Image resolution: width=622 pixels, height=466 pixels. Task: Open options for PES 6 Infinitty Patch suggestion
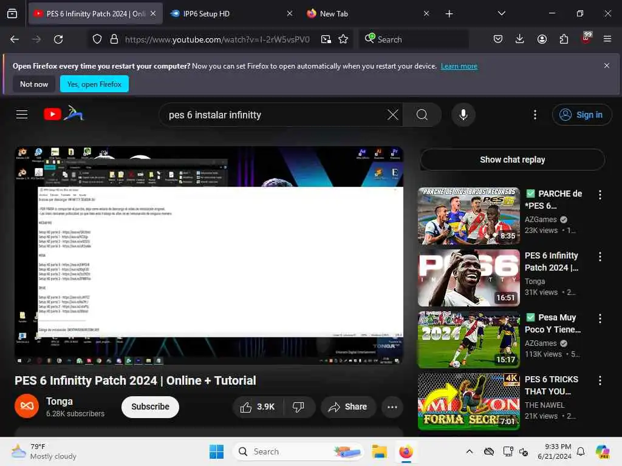(600, 257)
